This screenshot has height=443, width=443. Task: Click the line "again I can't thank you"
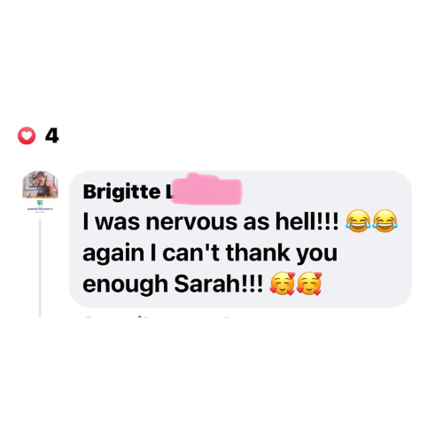coord(210,253)
